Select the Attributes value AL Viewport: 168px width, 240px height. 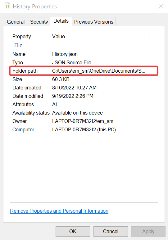[55, 105]
